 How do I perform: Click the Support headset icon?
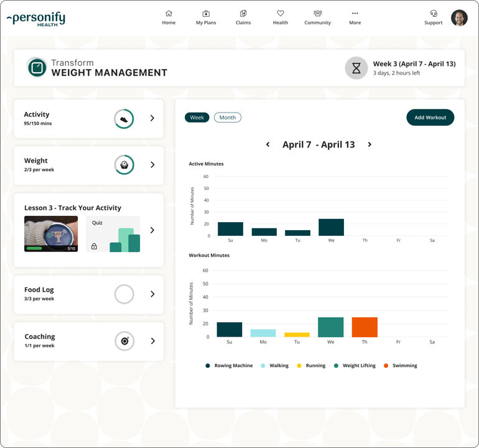coord(433,14)
